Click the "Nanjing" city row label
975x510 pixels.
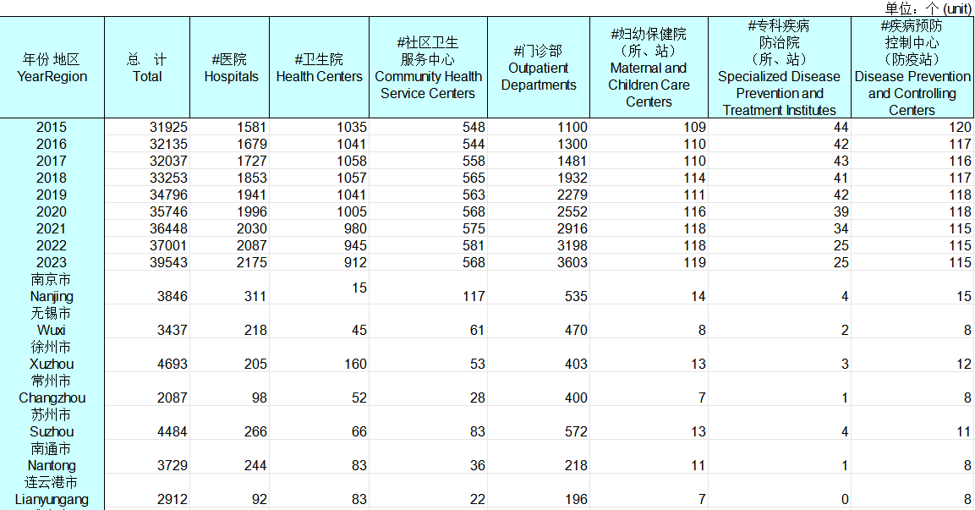click(x=52, y=297)
